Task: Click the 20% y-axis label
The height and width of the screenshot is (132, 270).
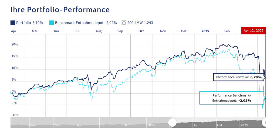Action: point(15,44)
